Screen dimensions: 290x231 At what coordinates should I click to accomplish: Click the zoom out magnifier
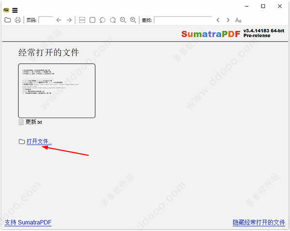(123, 20)
